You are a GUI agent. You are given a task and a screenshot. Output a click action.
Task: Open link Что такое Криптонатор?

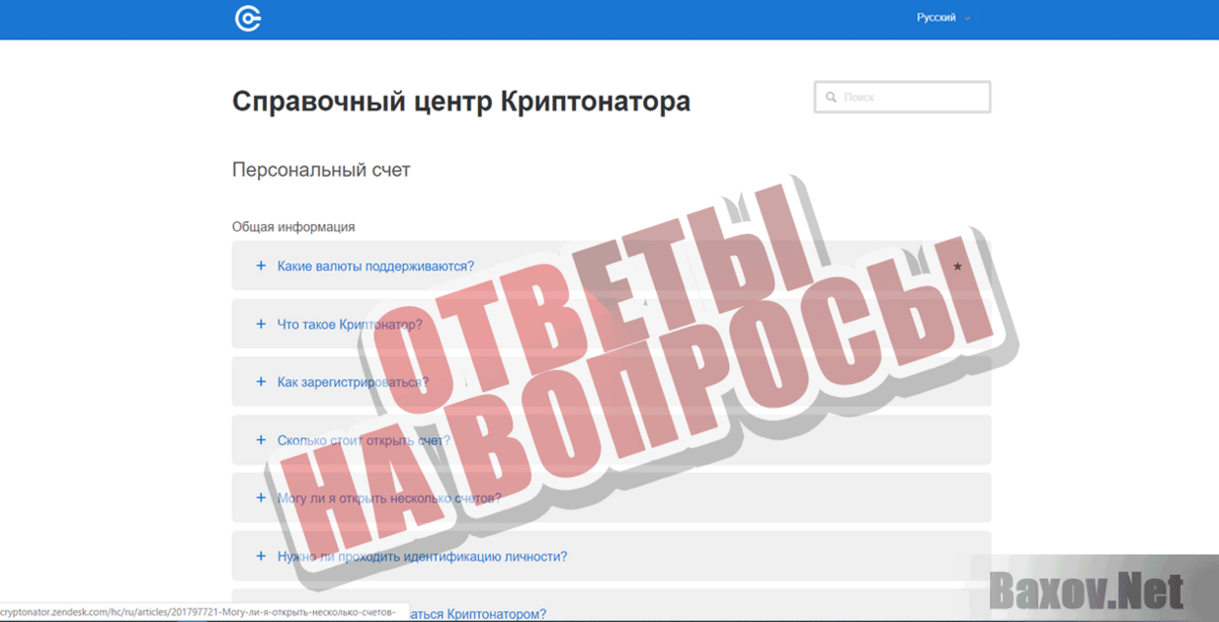(x=350, y=325)
